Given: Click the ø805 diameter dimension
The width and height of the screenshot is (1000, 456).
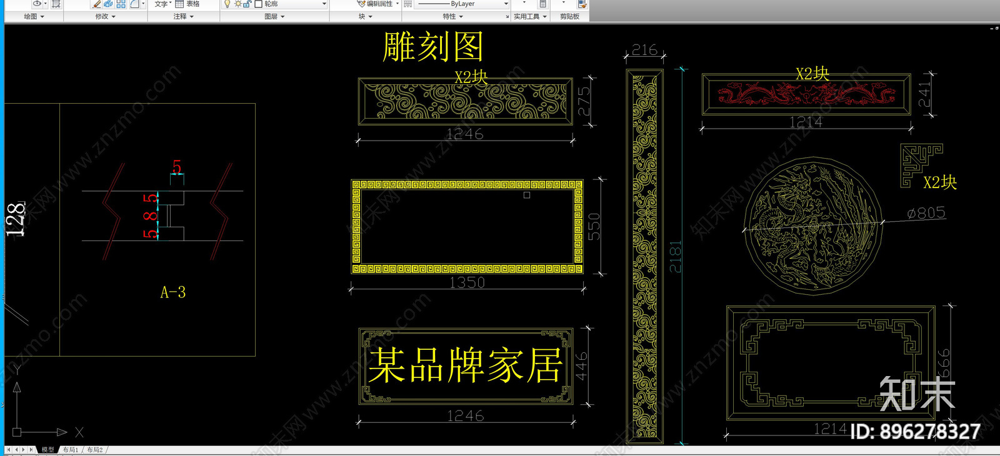Looking at the screenshot, I should (926, 213).
